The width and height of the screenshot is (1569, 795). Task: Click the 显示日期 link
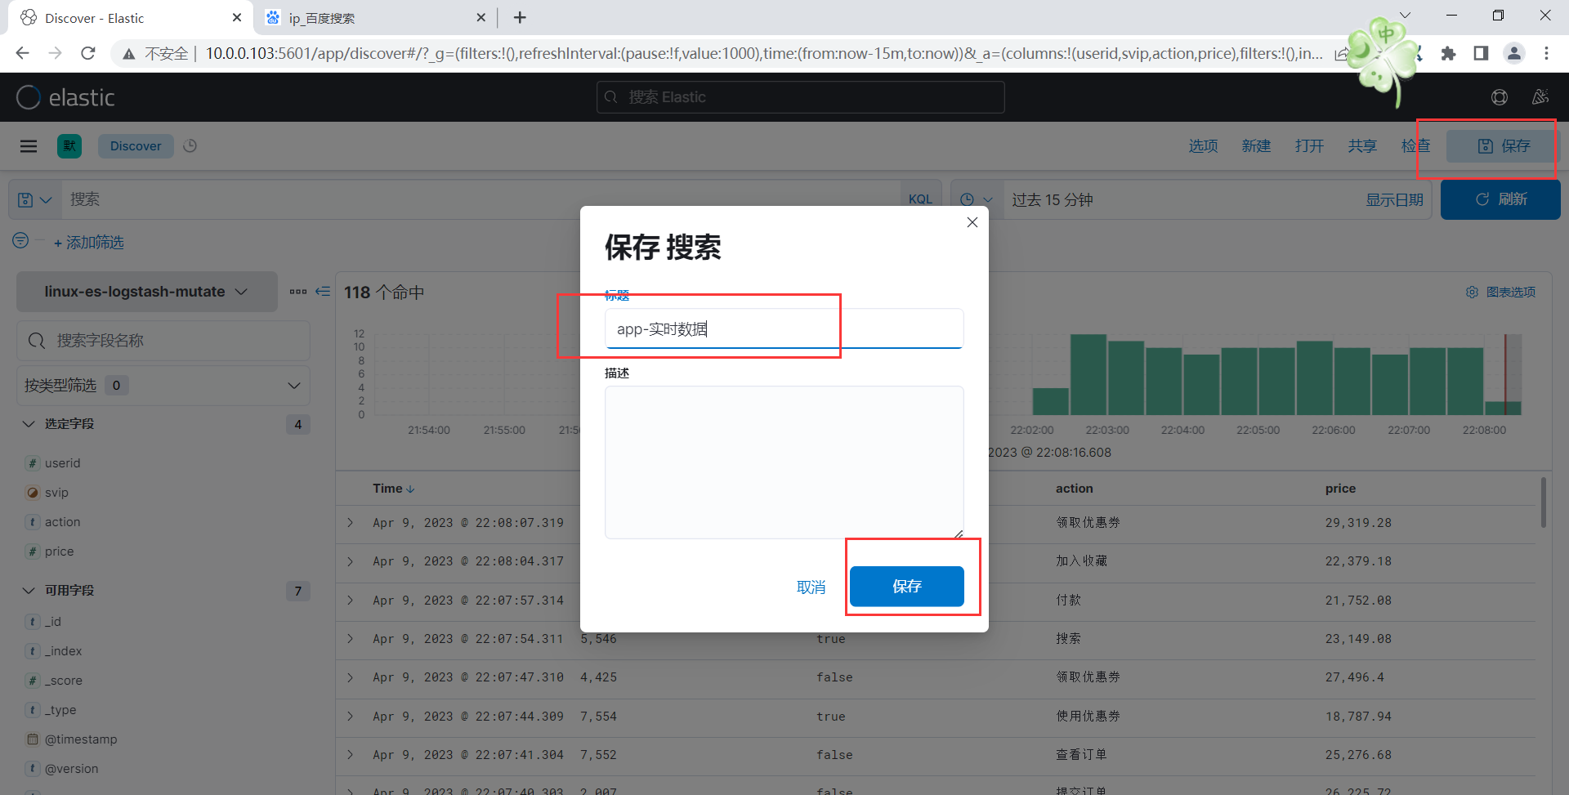coord(1394,200)
